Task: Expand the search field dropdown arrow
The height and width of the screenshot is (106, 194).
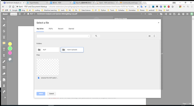Action: tap(88, 36)
